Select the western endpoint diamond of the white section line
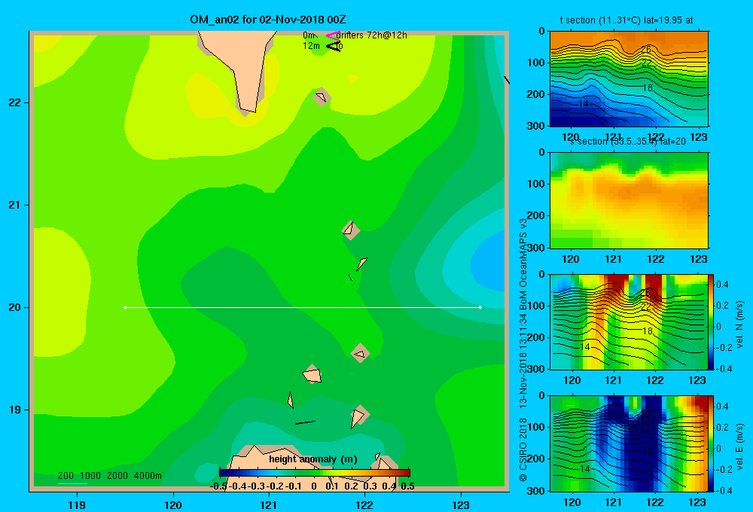753x512 pixels. click(125, 307)
